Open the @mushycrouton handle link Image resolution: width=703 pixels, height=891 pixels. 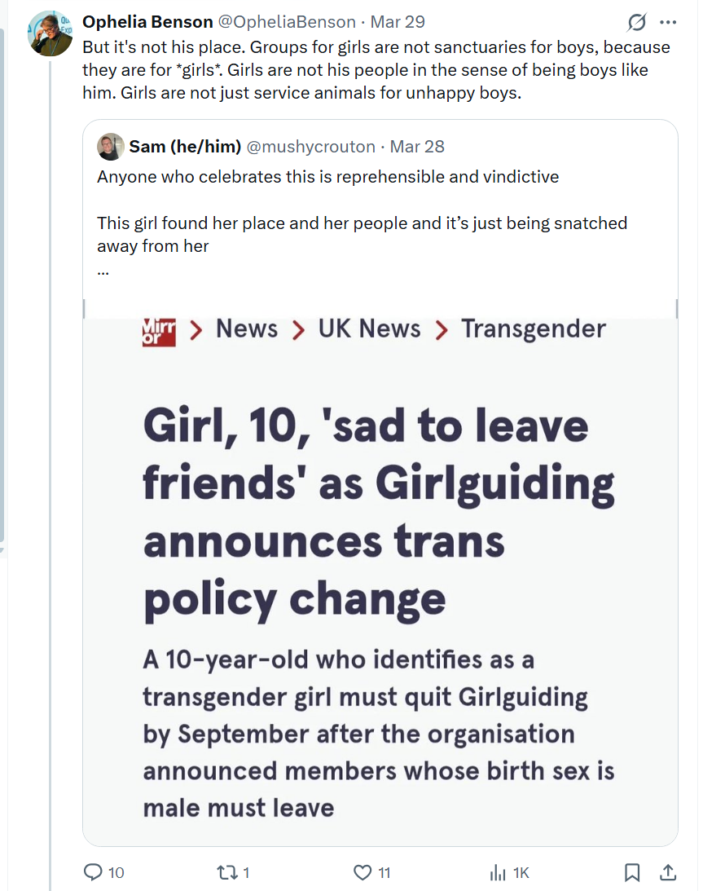point(310,147)
